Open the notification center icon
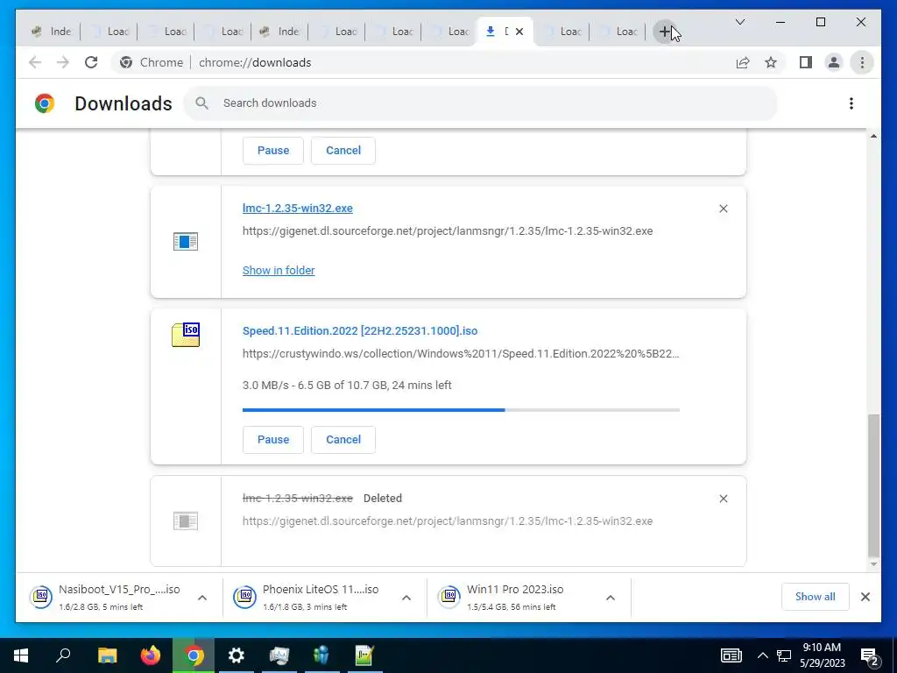This screenshot has width=897, height=673. click(870, 655)
